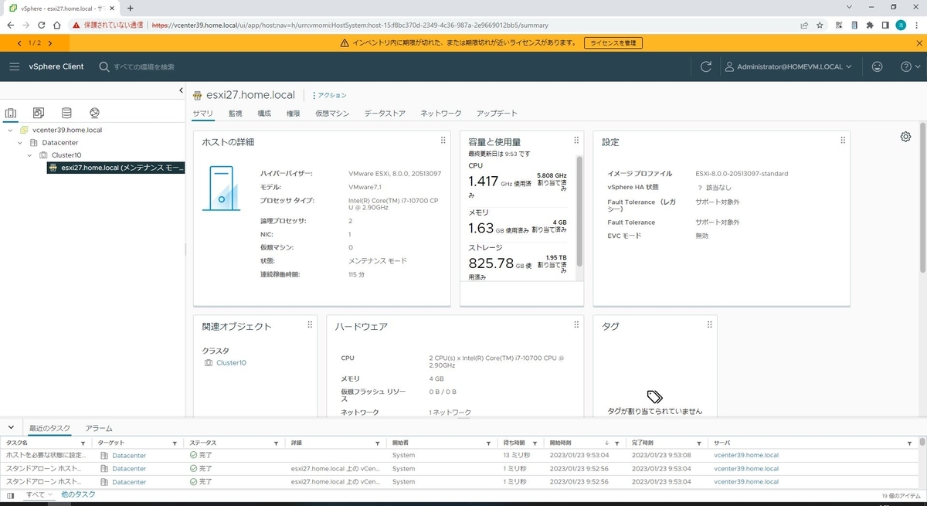Go to the next notification banner

point(50,43)
